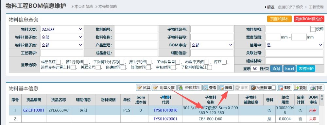Click the 关联公司 input field
Image resolution: width=327 pixels, height=125 pixels.
pos(294,53)
